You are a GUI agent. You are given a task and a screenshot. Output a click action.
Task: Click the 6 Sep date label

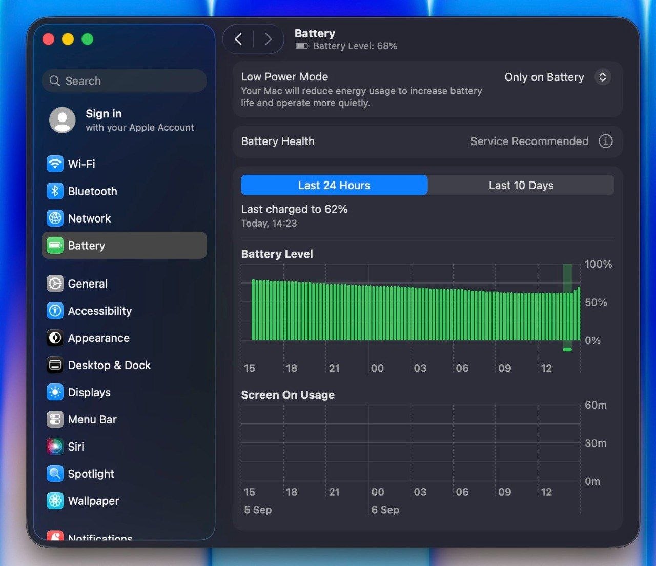[x=385, y=510]
